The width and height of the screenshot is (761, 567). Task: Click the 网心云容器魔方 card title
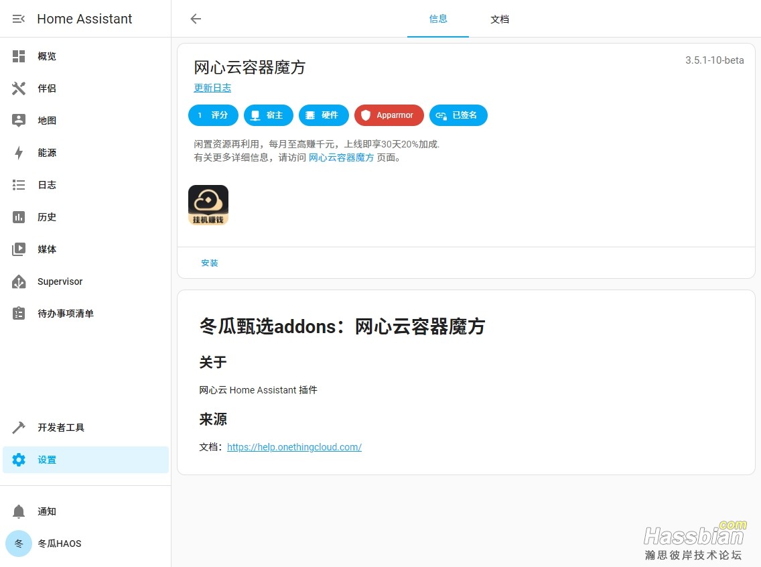(x=249, y=68)
